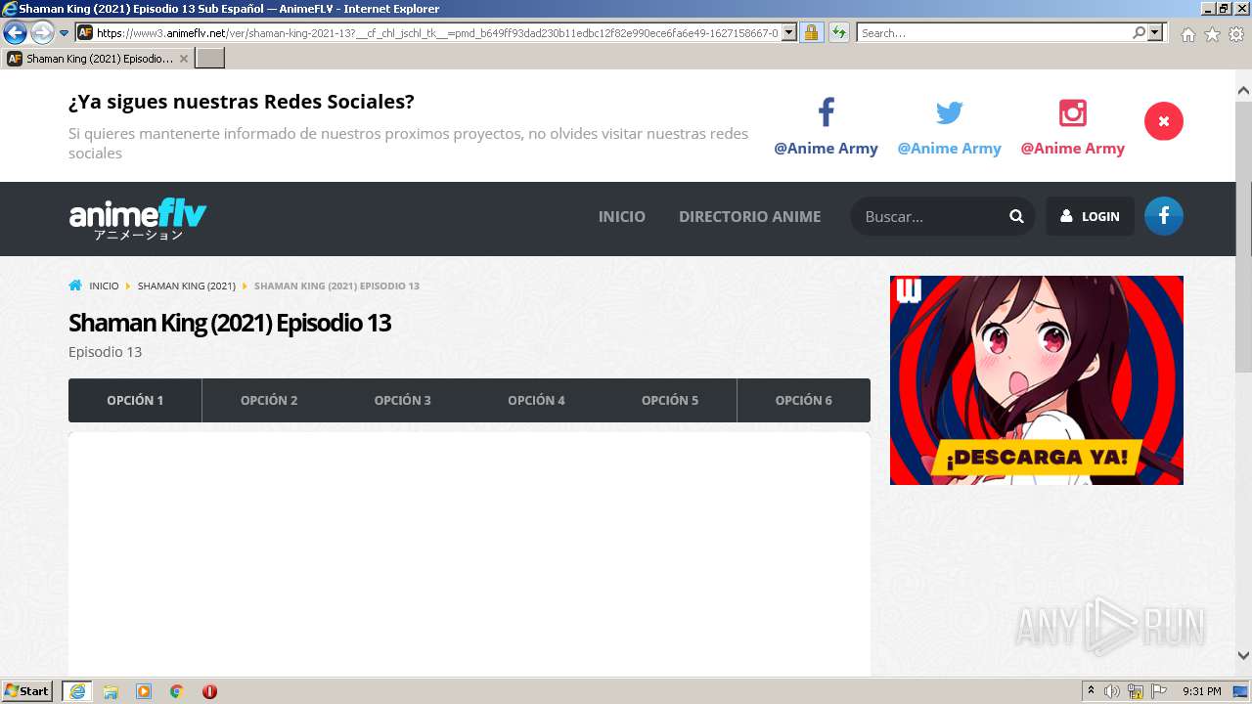Click the Action Center flag tray icon
Screen dimensions: 1252x704
(x=1159, y=691)
